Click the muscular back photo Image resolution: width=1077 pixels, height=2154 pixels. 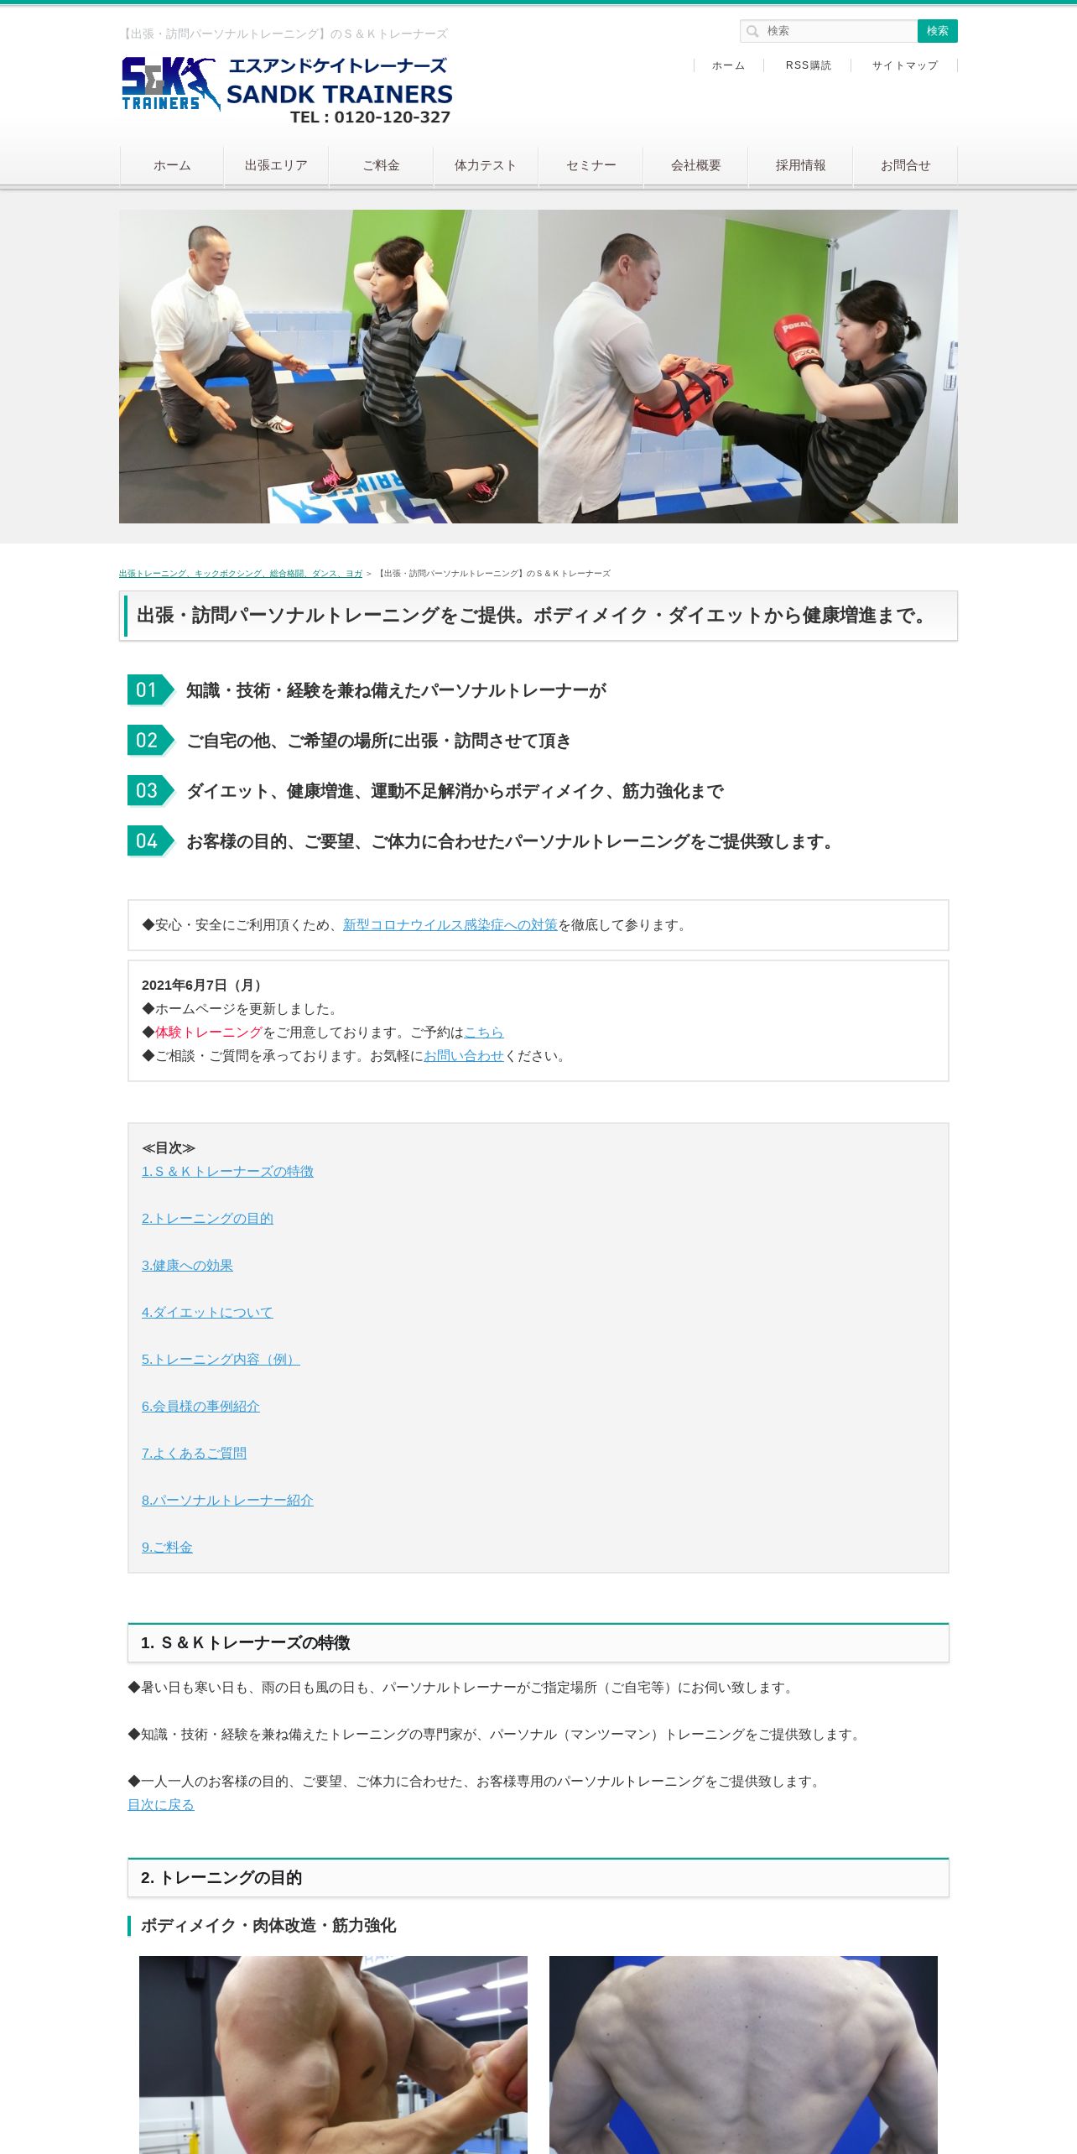pos(743,2054)
